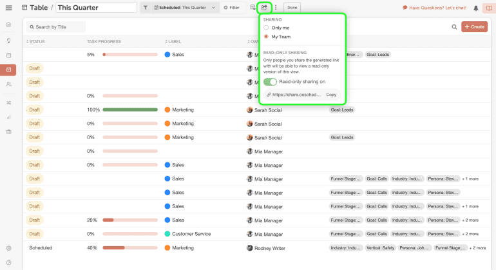This screenshot has height=270, width=496.
Task: Click the Create button
Action: click(x=474, y=26)
